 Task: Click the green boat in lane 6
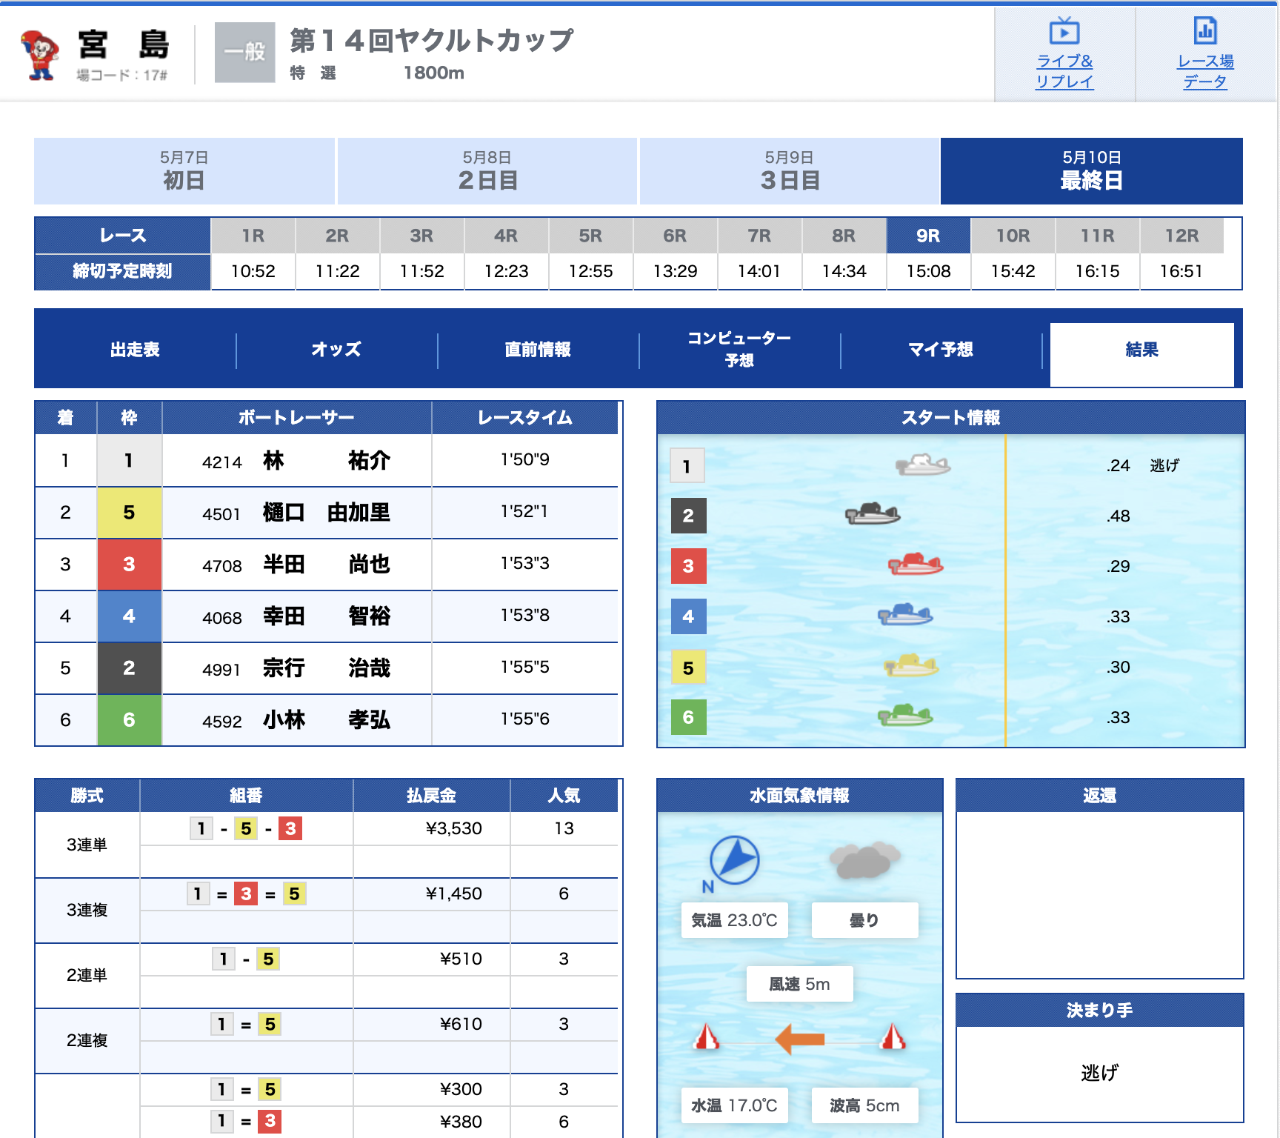coord(905,716)
